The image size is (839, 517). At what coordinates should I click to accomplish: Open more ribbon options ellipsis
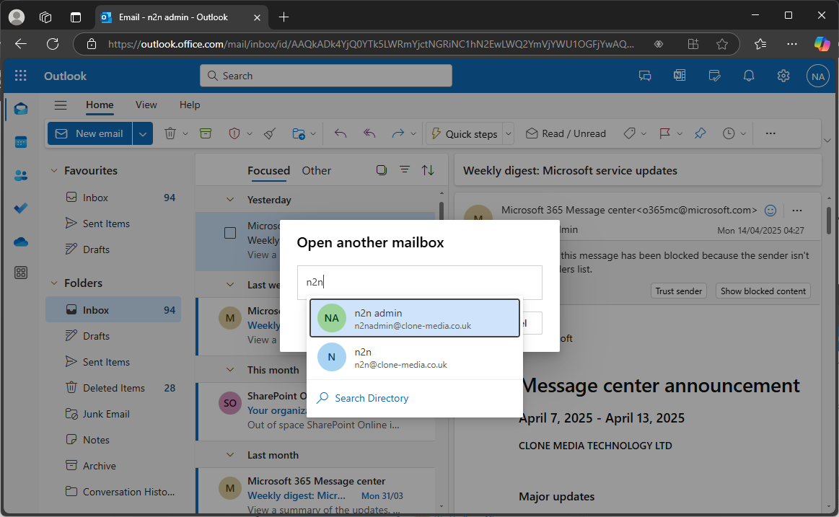[x=770, y=133]
